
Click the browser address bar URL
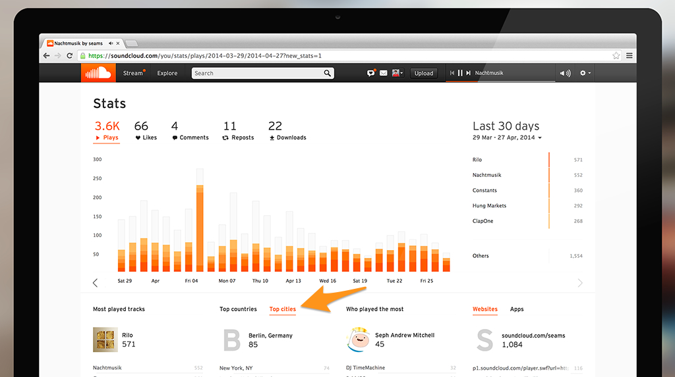tap(205, 55)
